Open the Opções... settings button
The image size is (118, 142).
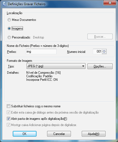[x=100, y=66]
